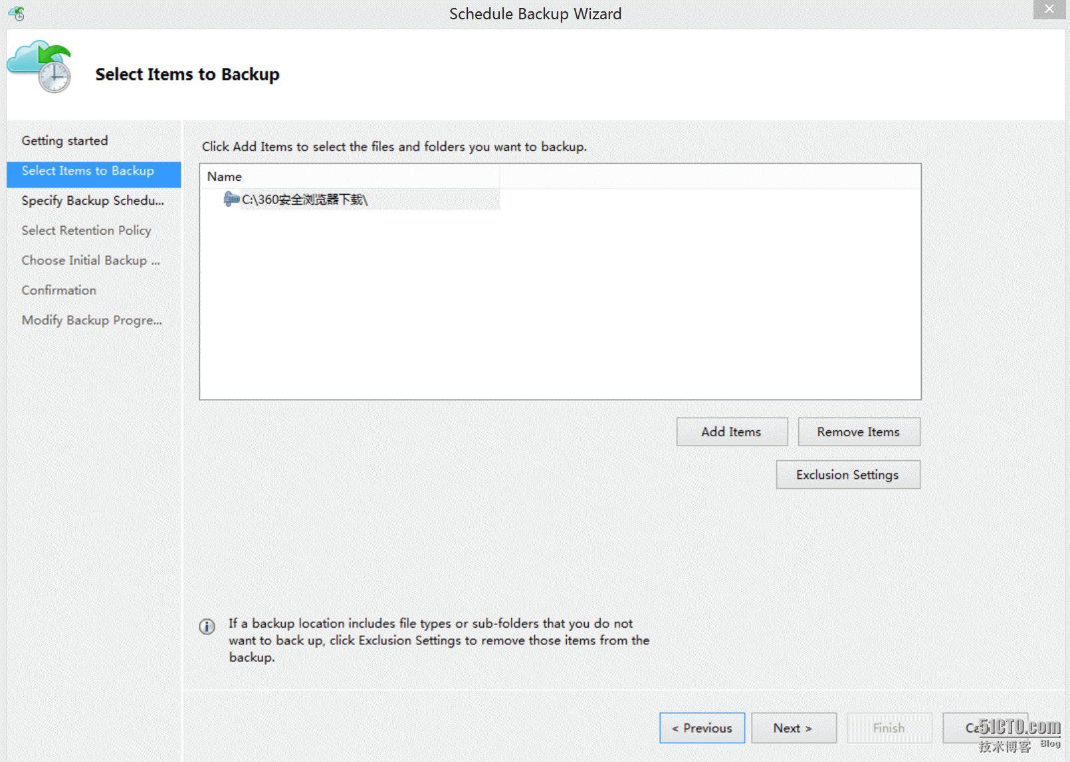This screenshot has height=762, width=1070.
Task: Close the Schedule Backup Wizard window
Action: coord(1049,9)
